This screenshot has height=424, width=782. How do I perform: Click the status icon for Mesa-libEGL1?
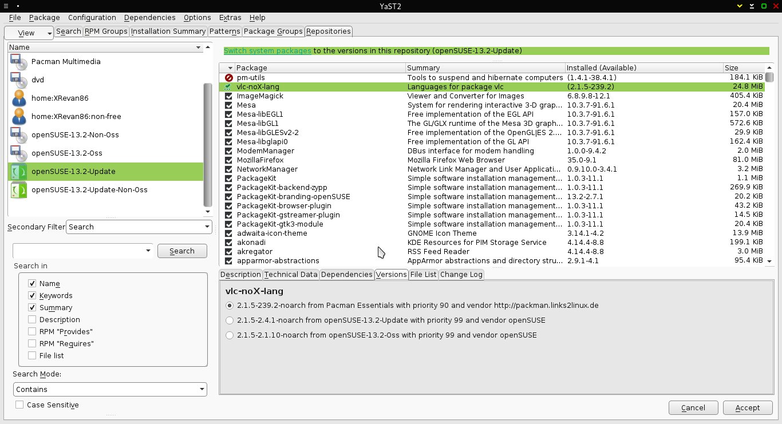click(x=229, y=114)
